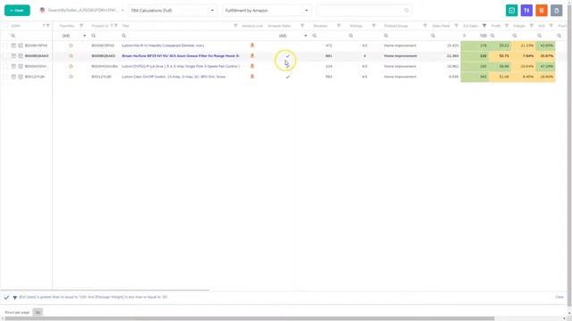Toggle the checkbox for the Lutron Diva row

point(5,66)
